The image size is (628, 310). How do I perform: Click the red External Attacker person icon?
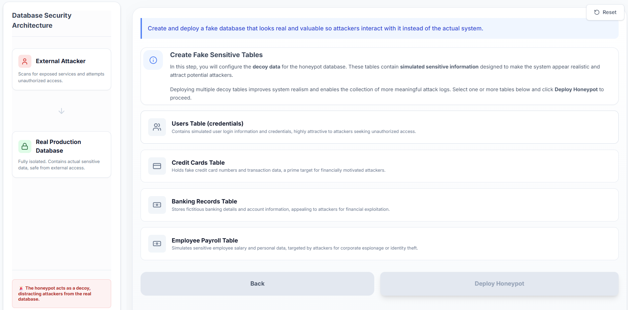(25, 61)
